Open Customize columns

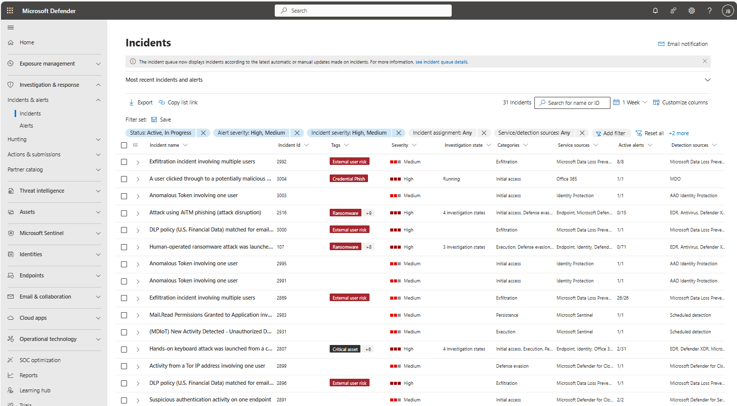[680, 102]
